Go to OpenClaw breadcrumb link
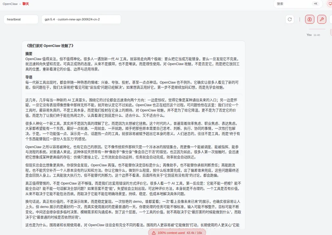 point(10,4)
